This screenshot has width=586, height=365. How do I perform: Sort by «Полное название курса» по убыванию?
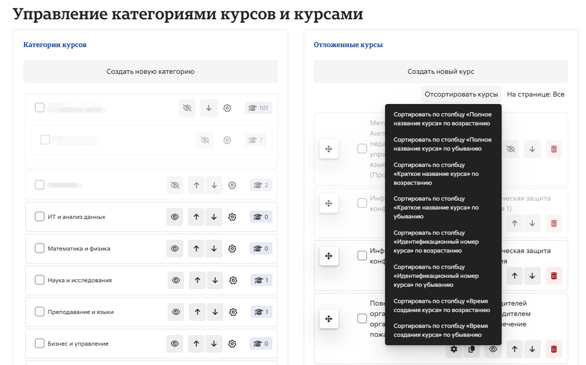coord(443,144)
